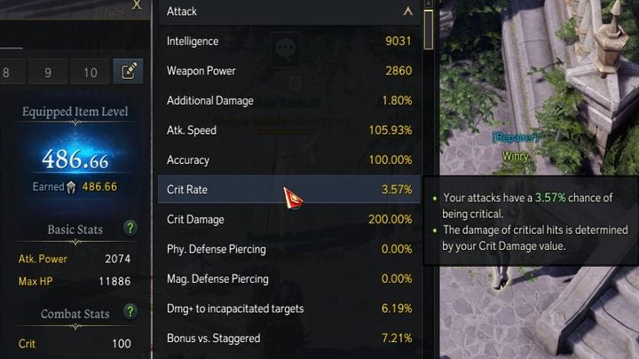Collapse the Attack section chevron
Screen dimensions: 639x359
pyautogui.click(x=407, y=12)
